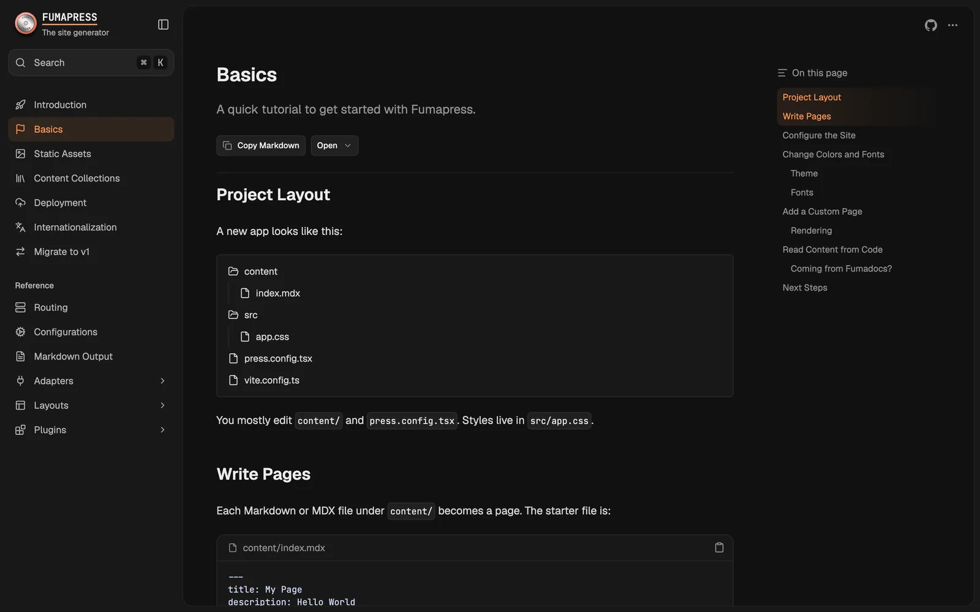Click the gear icon beside Configurations
Screen dimensions: 980x612
tap(20, 332)
